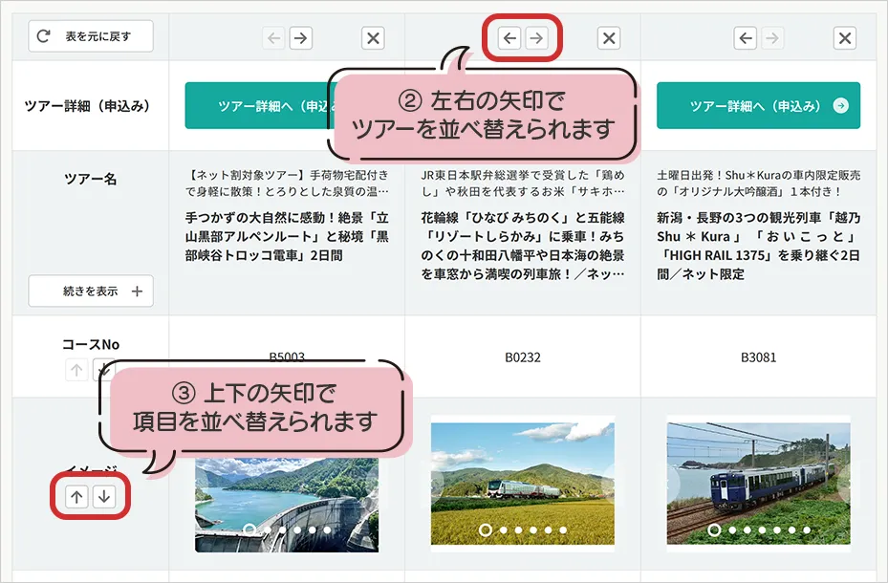This screenshot has width=888, height=583.
Task: Click 表を元に戻す to restore the table
Action: coord(93,35)
